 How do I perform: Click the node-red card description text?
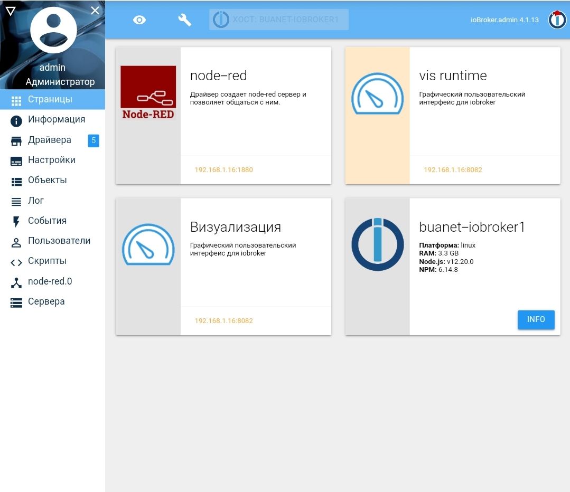[x=248, y=98]
